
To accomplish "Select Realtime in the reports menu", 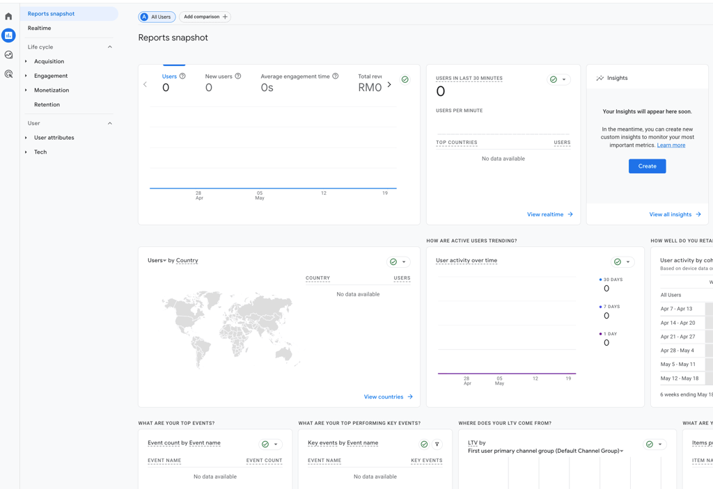I will pyautogui.click(x=40, y=29).
